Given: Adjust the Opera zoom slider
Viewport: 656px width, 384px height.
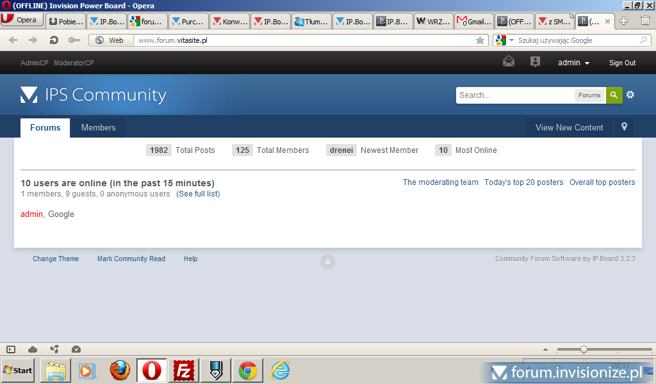Looking at the screenshot, I should tap(584, 349).
